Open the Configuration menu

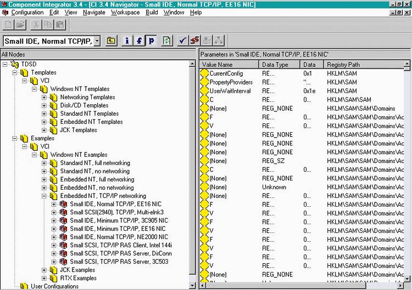[27, 12]
